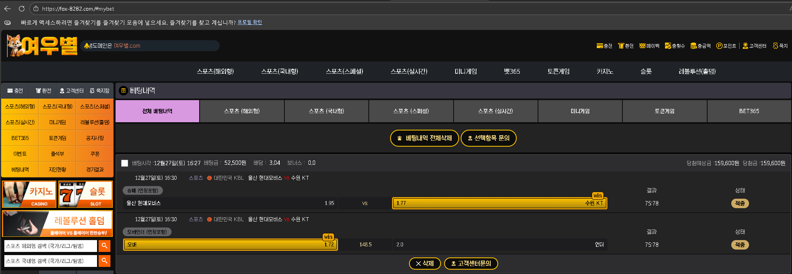The image size is (792, 274).
Task: Click search icon beside 해외형 search field
Action: (x=105, y=246)
